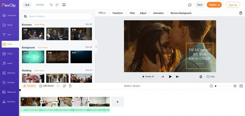Enter fullscreen preview mode

click(64, 5)
